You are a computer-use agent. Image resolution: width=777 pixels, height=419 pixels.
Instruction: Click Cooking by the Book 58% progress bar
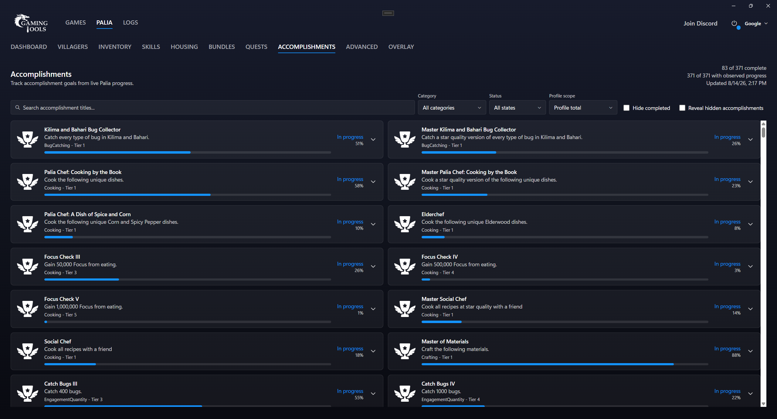188,195
